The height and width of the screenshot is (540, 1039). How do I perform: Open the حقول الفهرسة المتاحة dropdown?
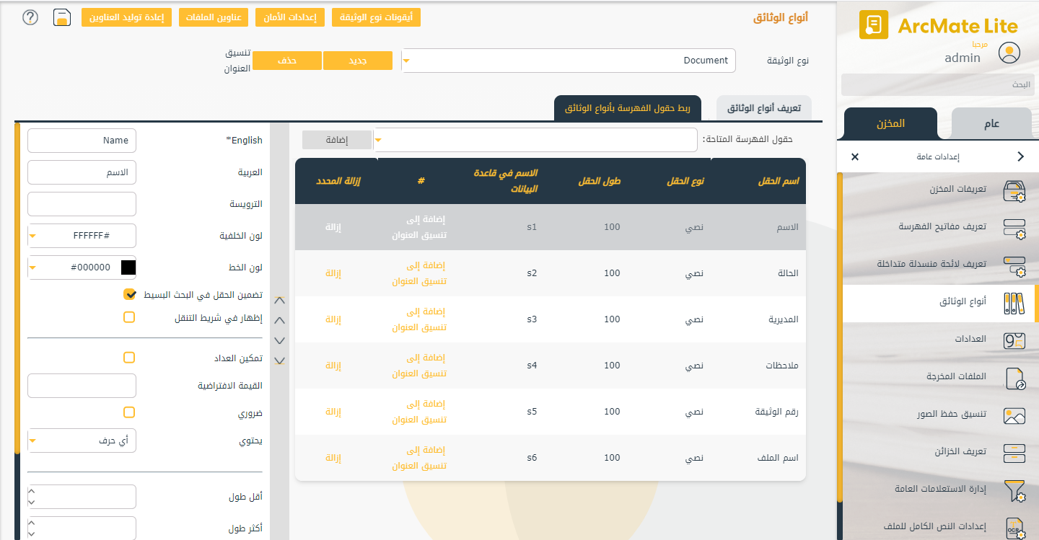pyautogui.click(x=378, y=141)
